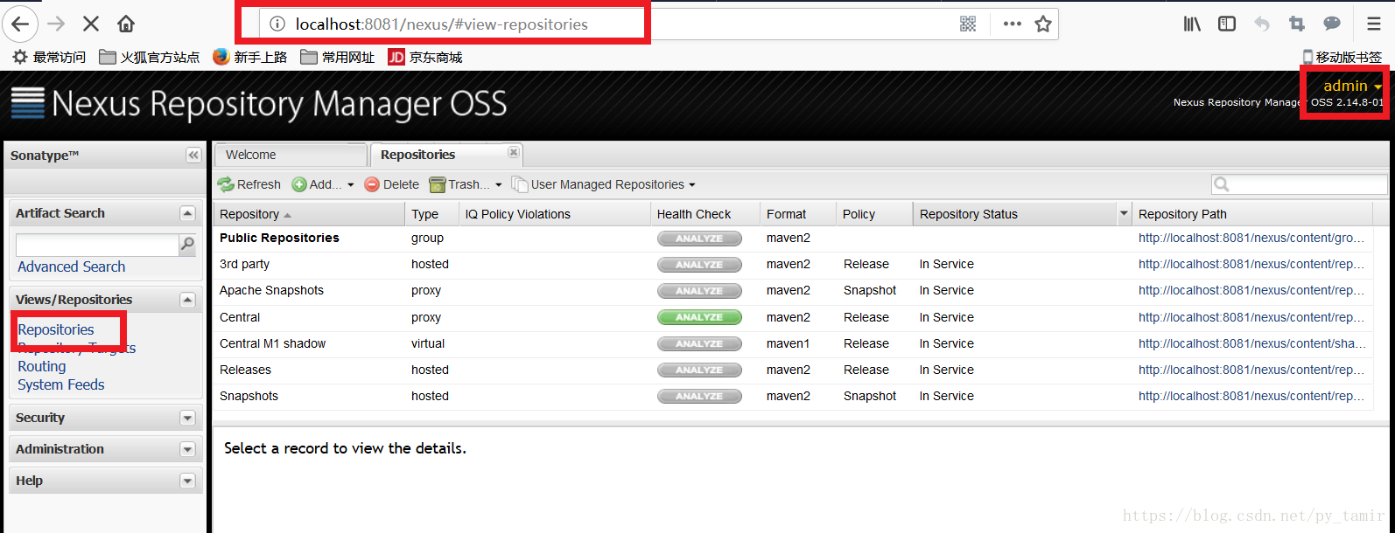The image size is (1395, 533).
Task: Open the Firefox hamburger menu
Action: (x=1373, y=24)
